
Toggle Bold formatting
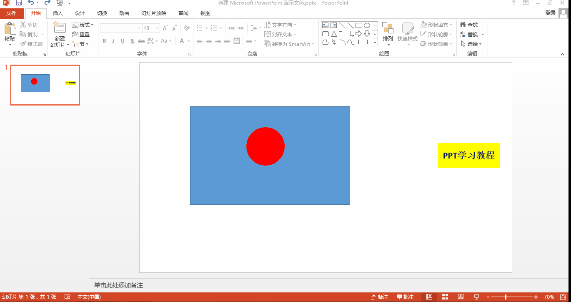click(104, 41)
